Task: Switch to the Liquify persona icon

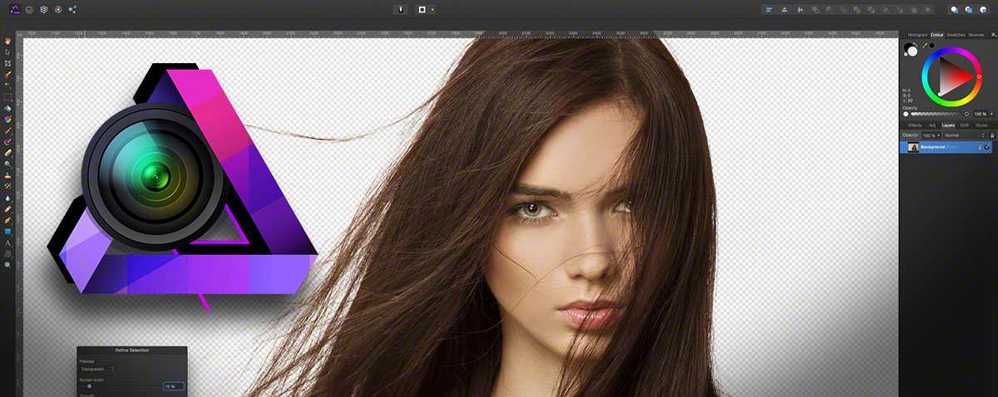Action: [29, 9]
